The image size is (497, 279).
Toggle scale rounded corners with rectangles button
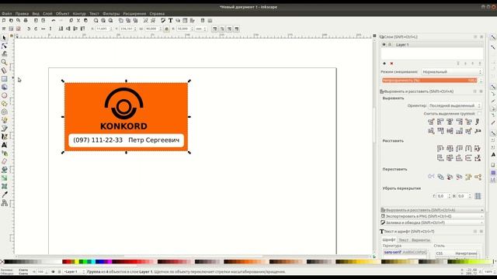coord(222,29)
